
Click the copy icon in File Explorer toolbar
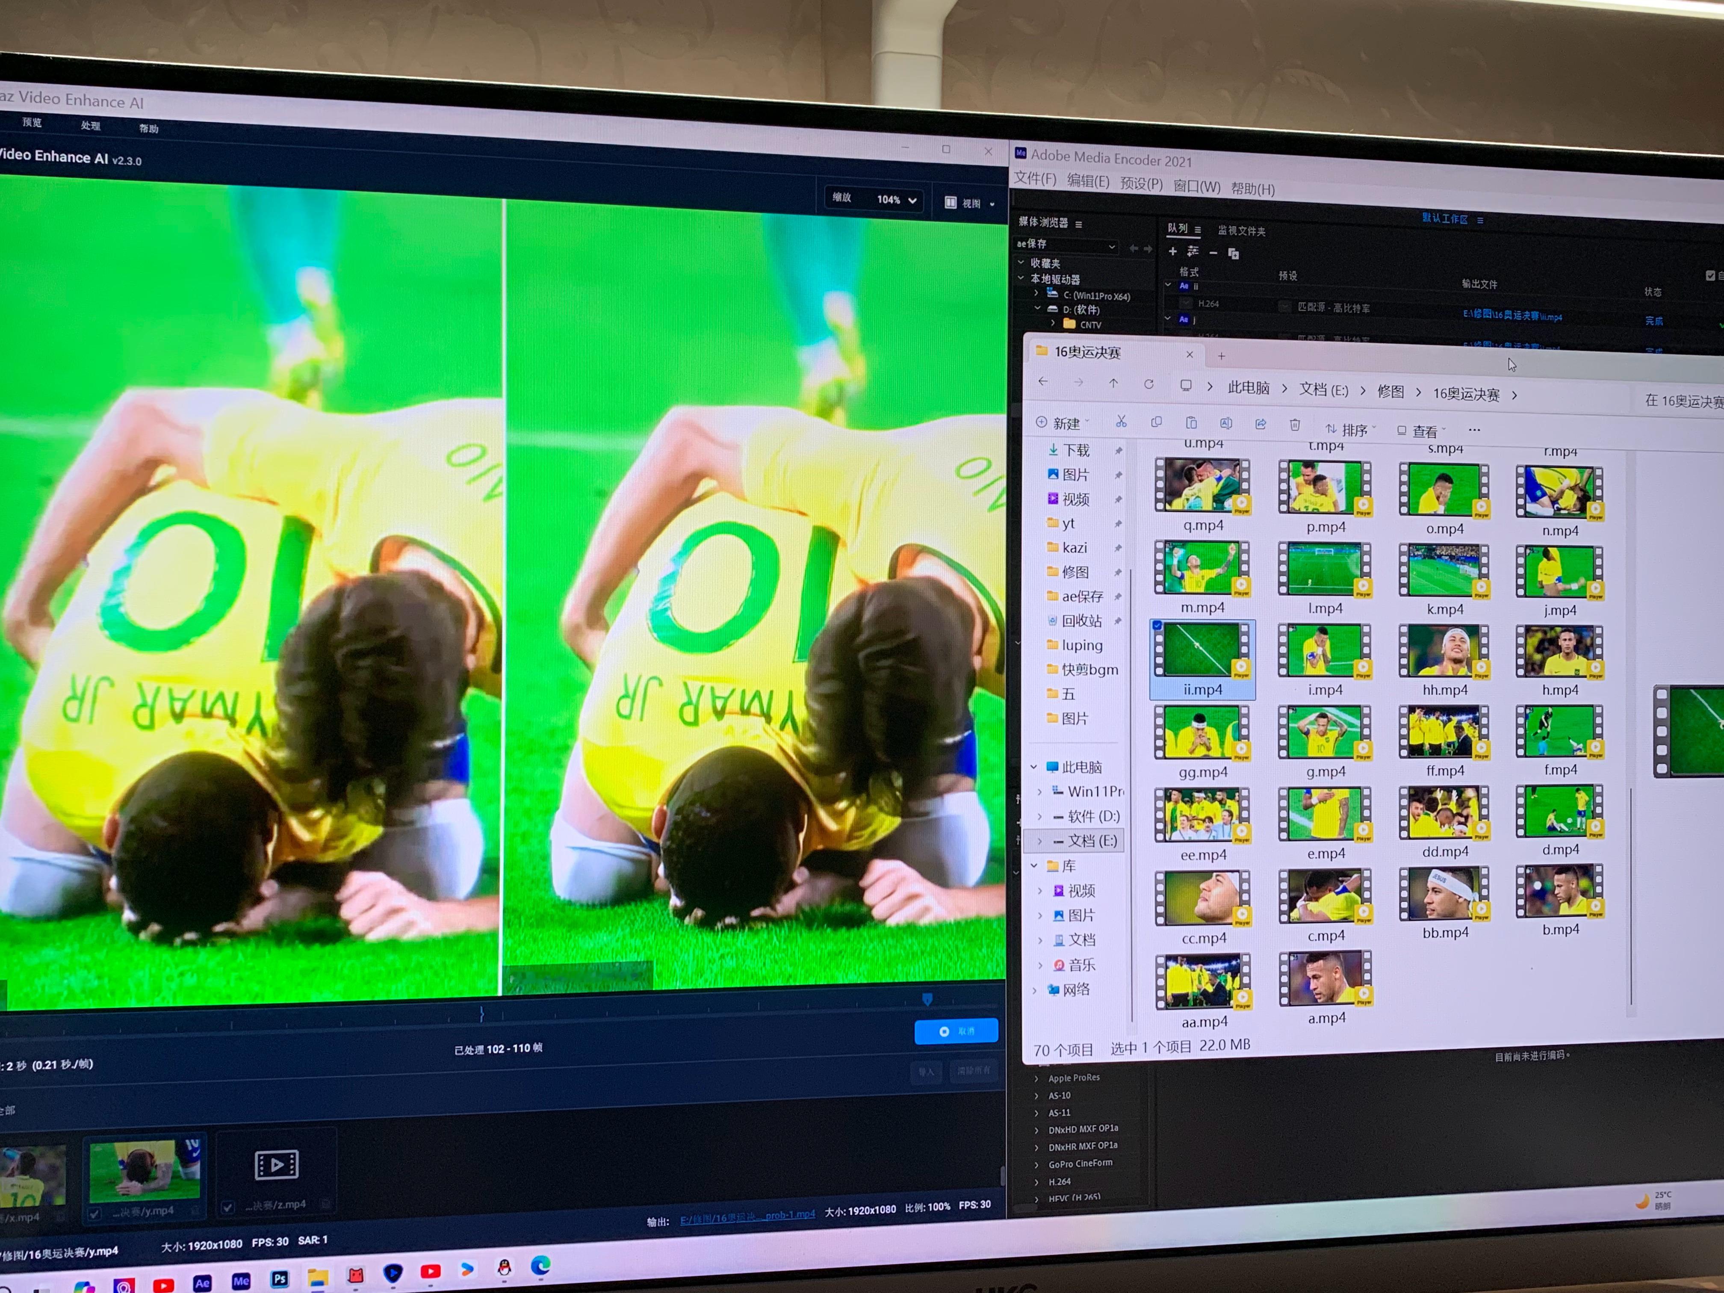(x=1157, y=422)
